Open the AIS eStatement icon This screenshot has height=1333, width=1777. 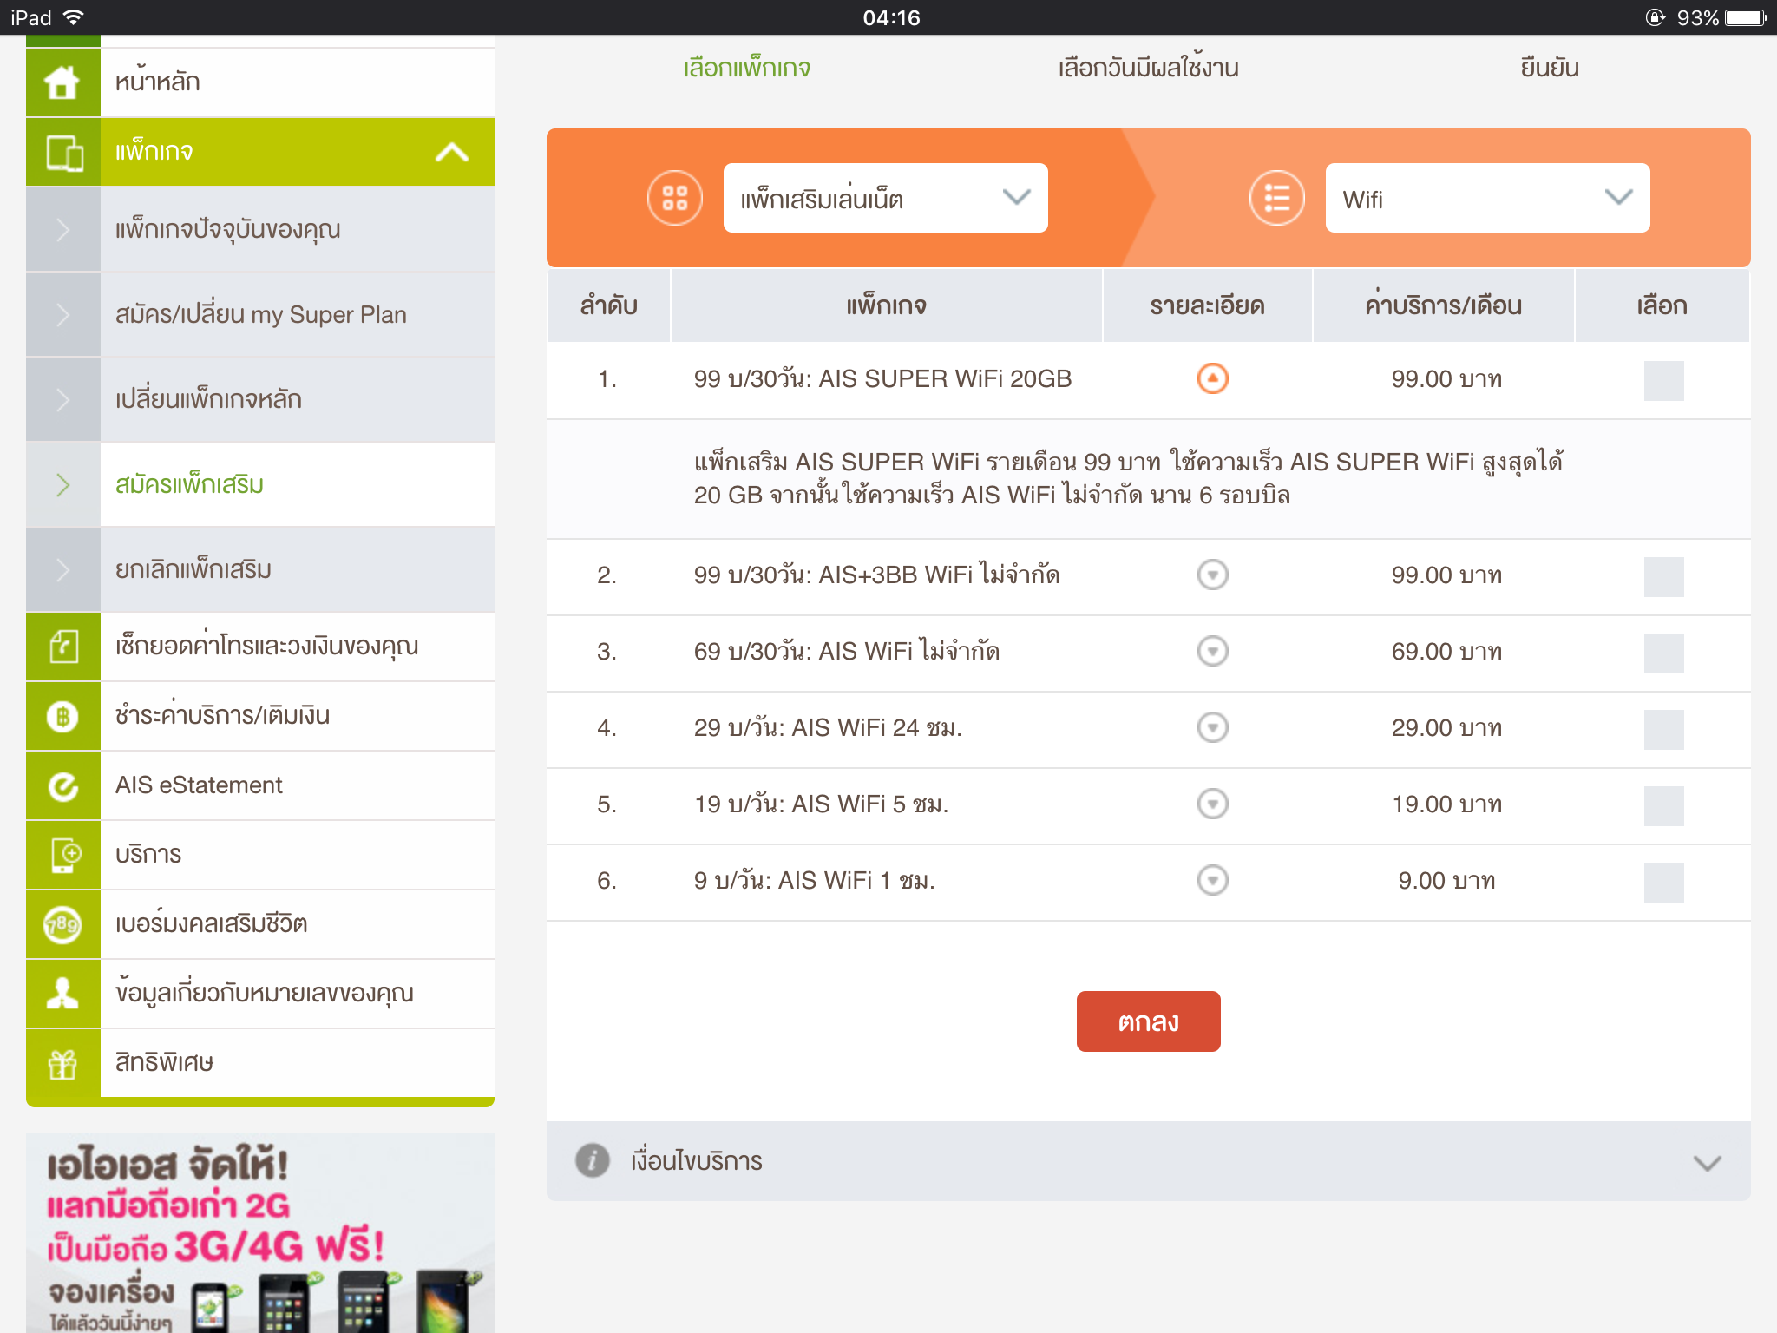pos(62,785)
